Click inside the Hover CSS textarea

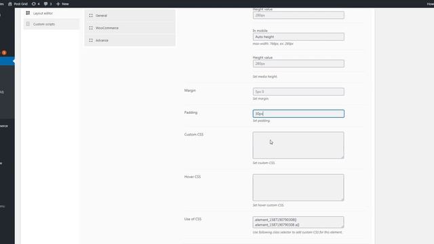tap(298, 188)
